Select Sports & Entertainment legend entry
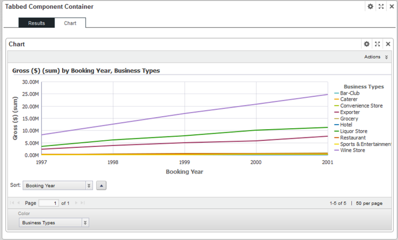 pyautogui.click(x=363, y=144)
